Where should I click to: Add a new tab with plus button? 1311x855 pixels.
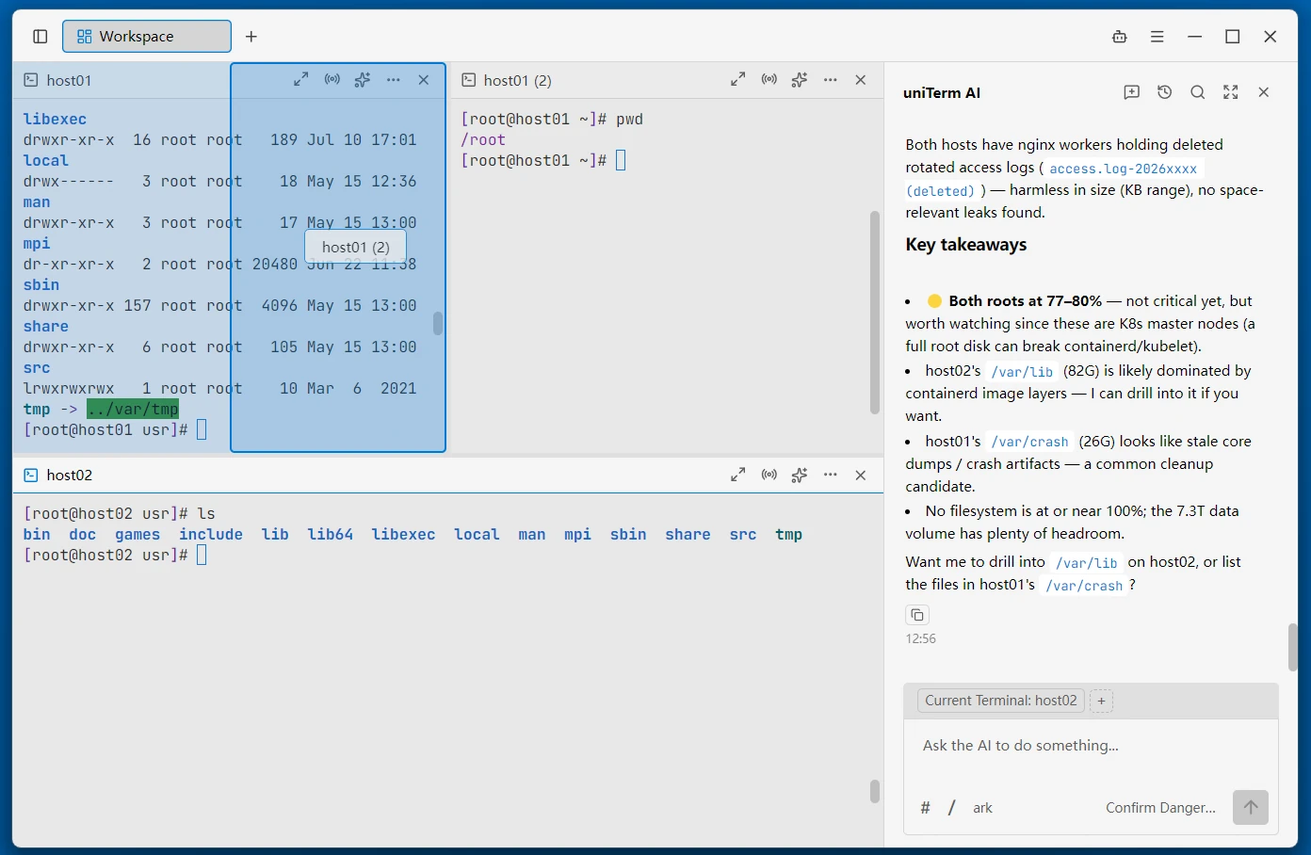[x=251, y=37]
